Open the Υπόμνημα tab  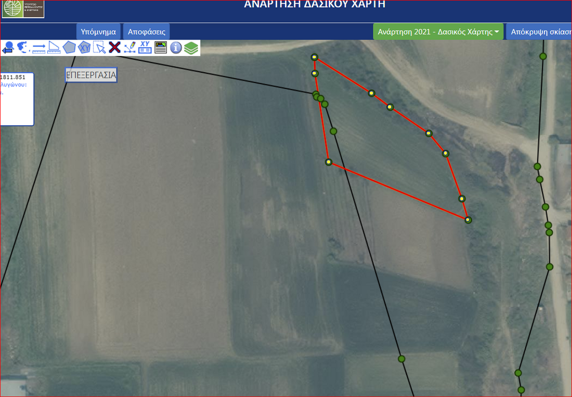[x=98, y=32]
